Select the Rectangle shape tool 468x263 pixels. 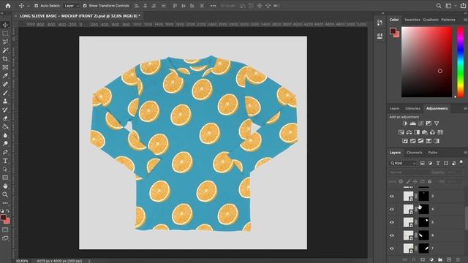click(x=5, y=178)
